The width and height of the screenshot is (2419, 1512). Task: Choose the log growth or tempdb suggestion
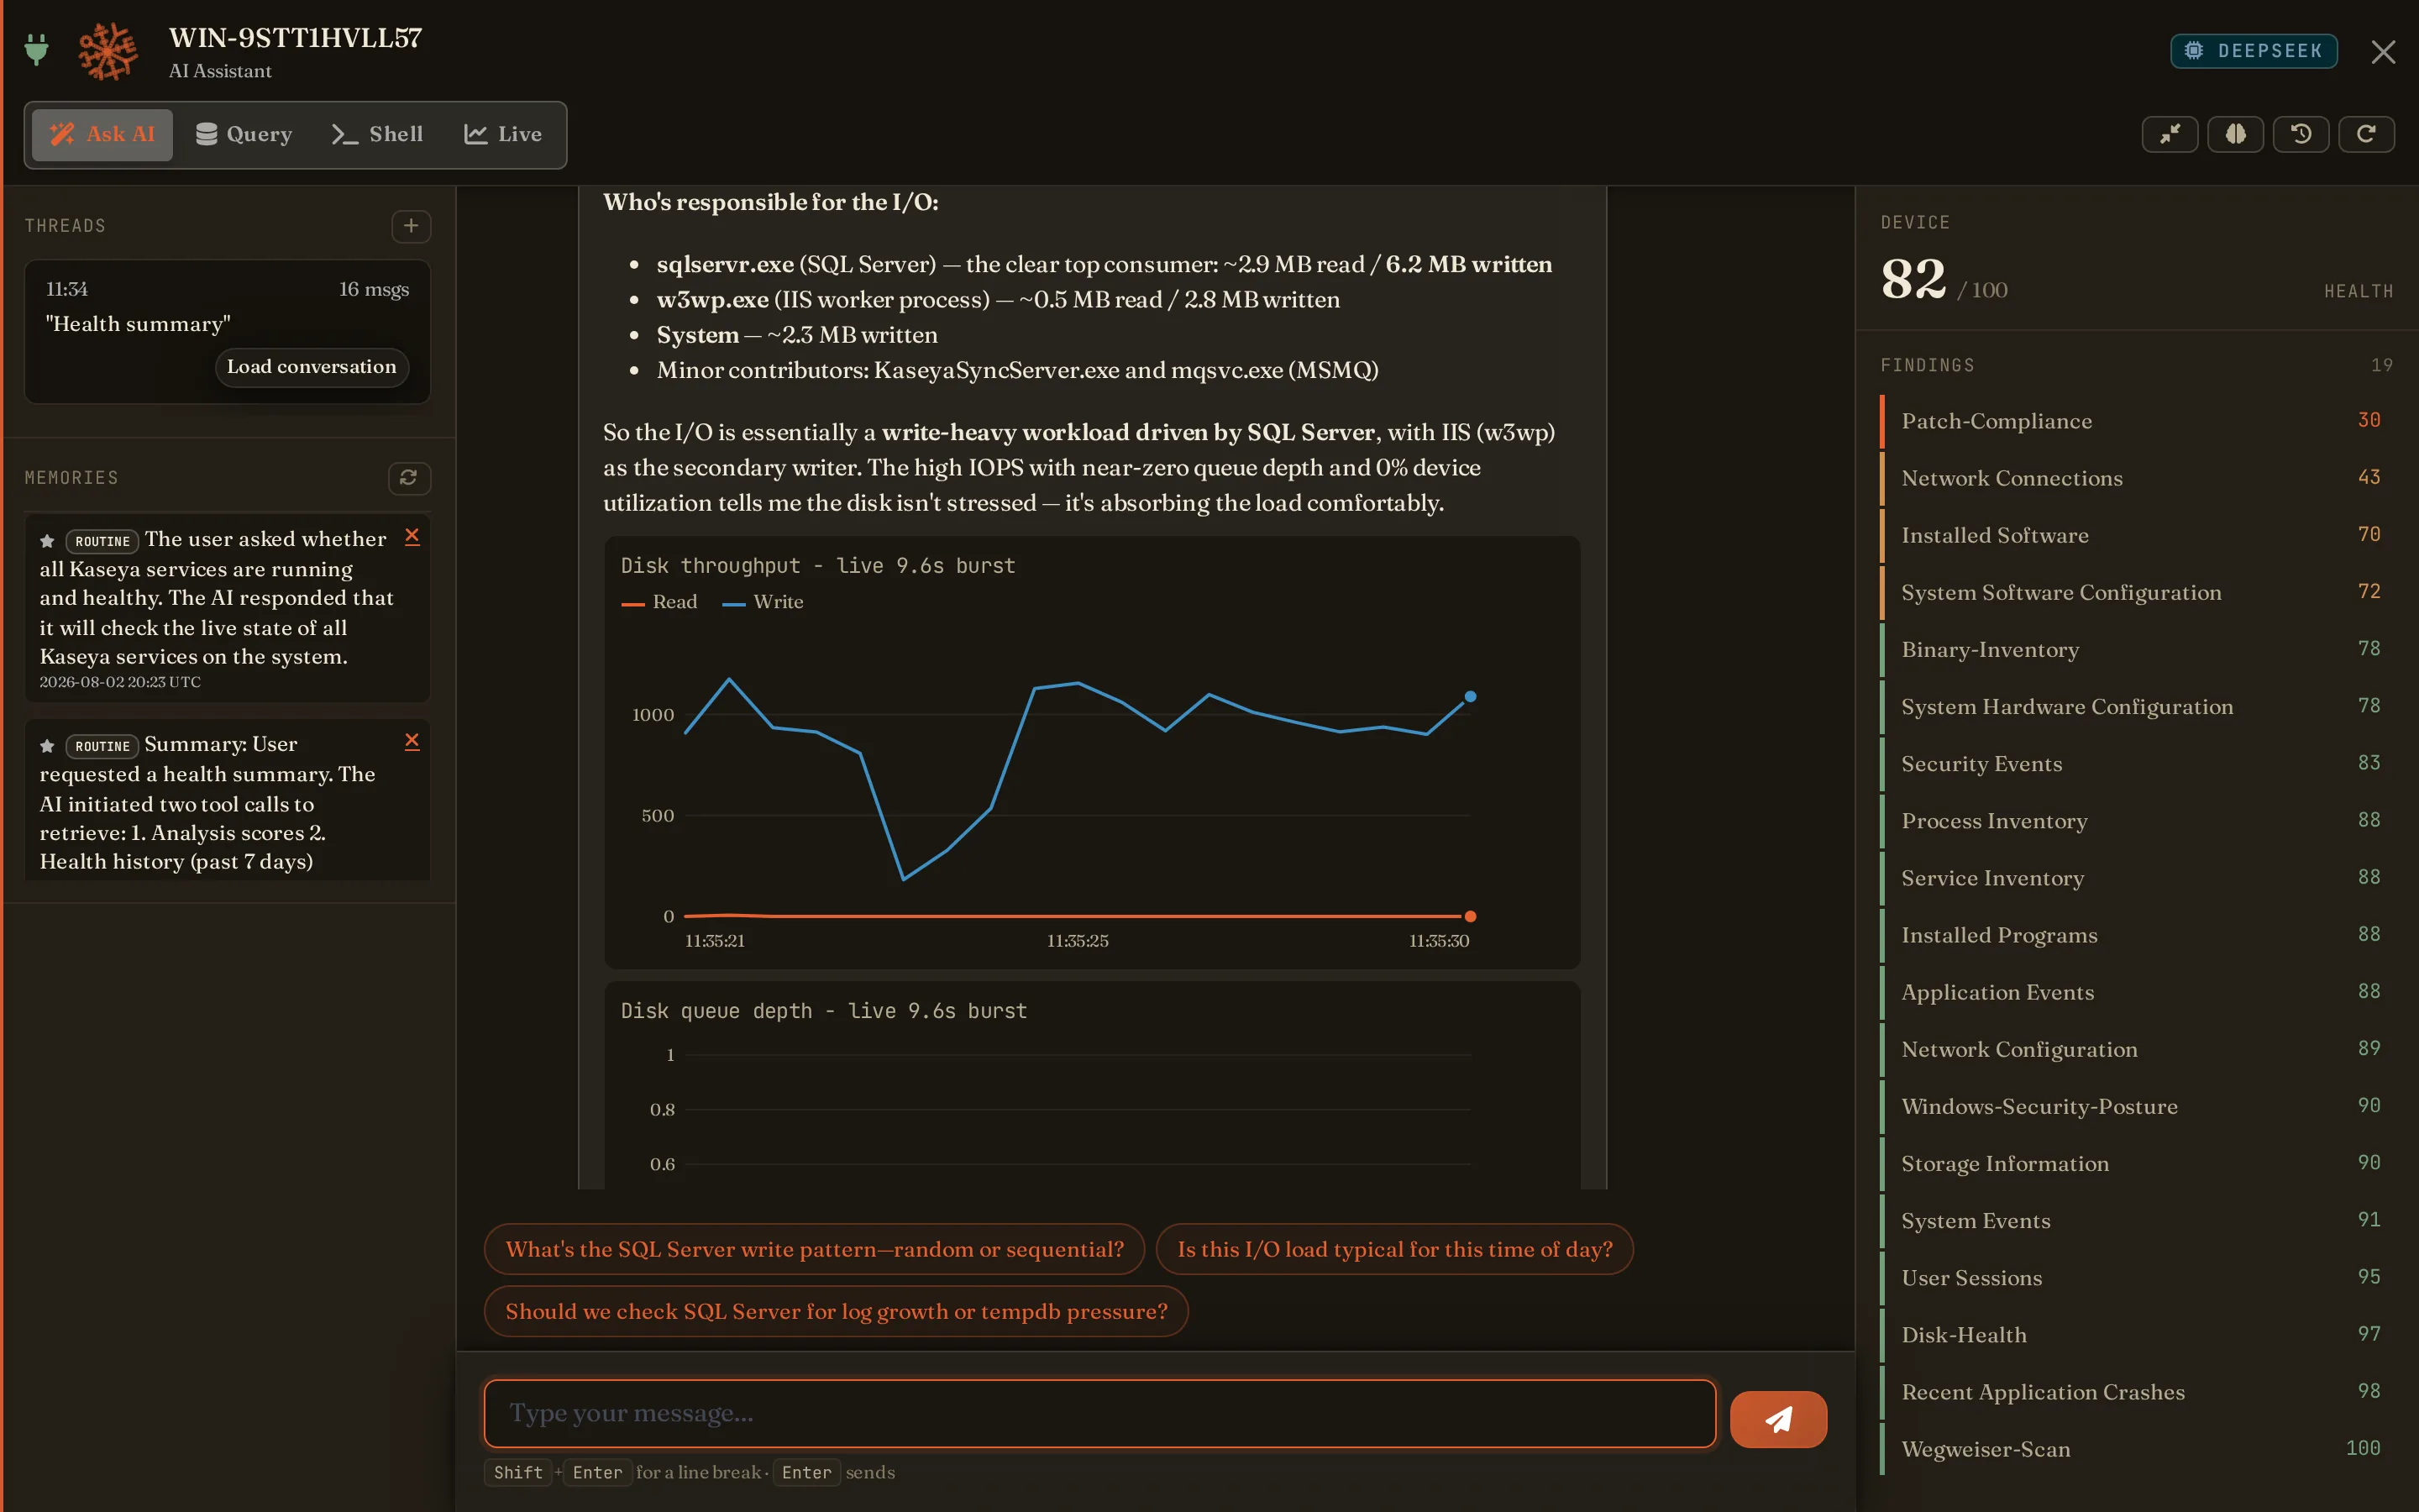pos(836,1311)
